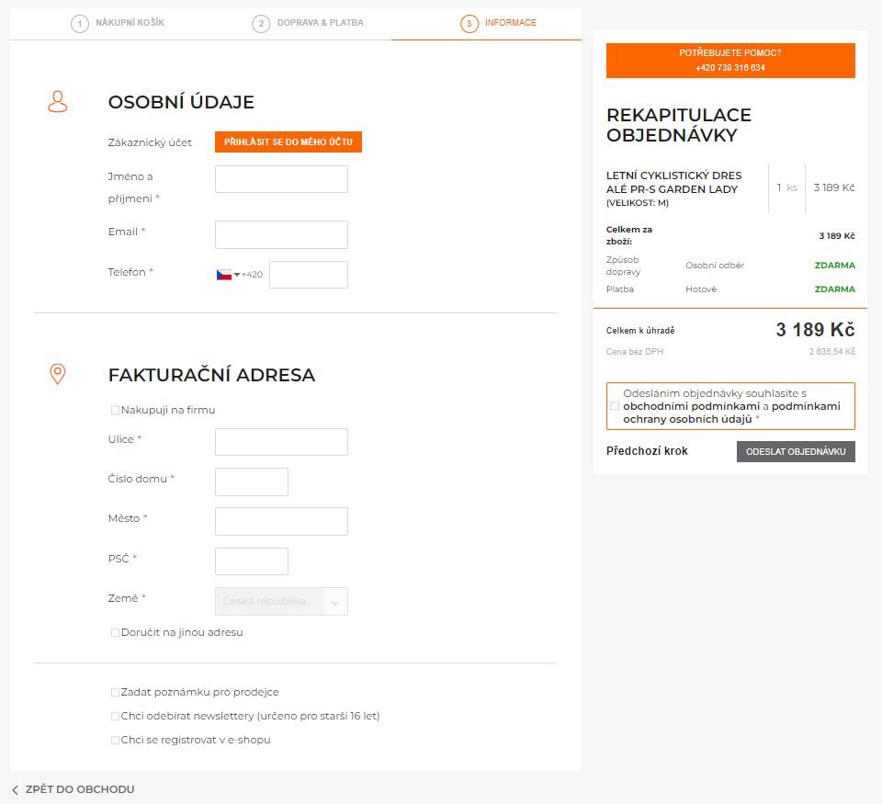Focus the PSČ input field
Image resolution: width=882 pixels, height=804 pixels.
pyautogui.click(x=252, y=561)
